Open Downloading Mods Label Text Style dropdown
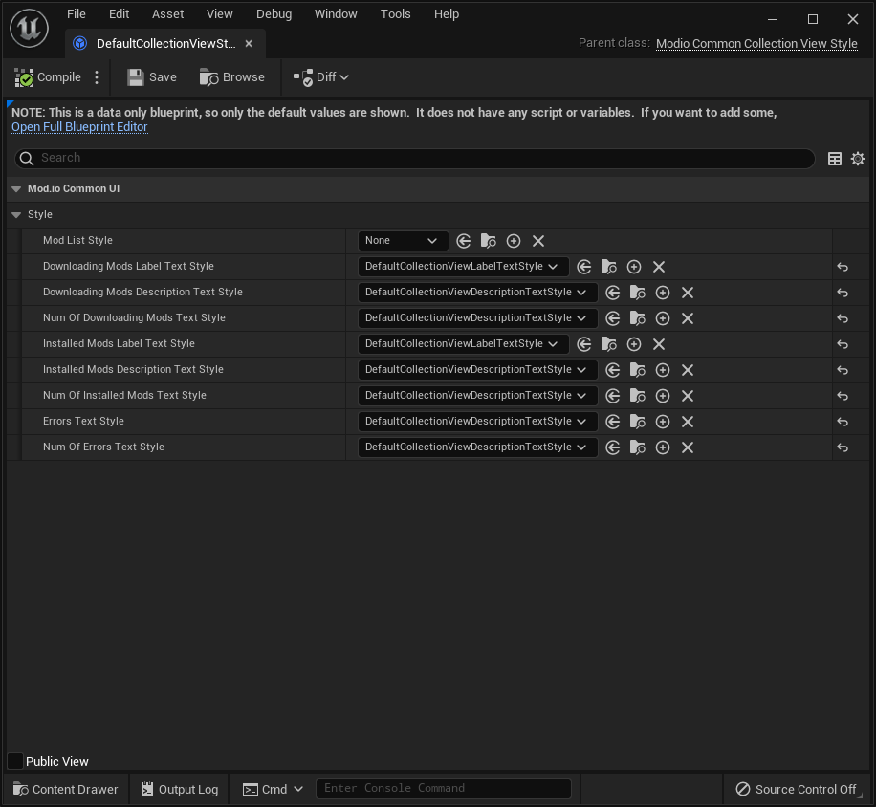Viewport: 876px width, 807px height. [463, 267]
